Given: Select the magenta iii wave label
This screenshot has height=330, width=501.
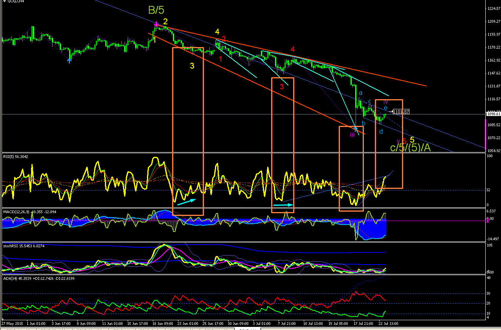Looking at the screenshot, I should click(352, 135).
